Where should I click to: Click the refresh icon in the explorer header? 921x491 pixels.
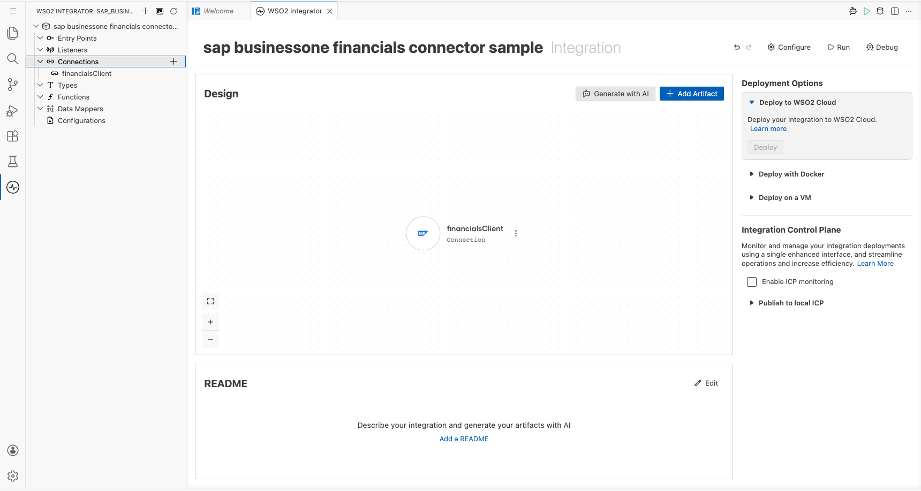click(173, 11)
